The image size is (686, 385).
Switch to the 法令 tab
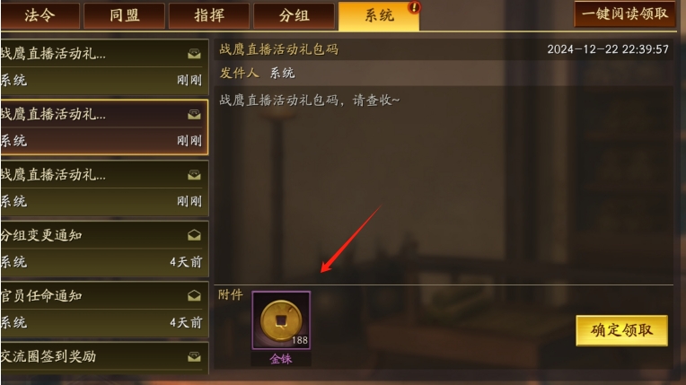40,16
